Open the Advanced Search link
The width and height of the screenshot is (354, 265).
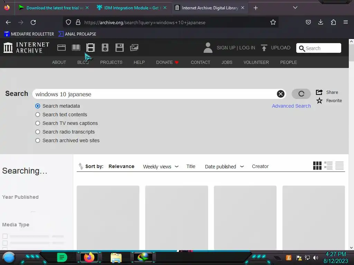pos(291,106)
